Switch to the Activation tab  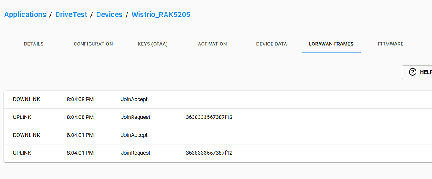(212, 44)
